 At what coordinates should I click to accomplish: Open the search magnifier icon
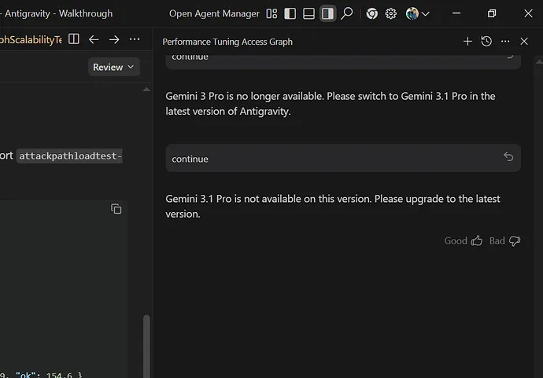347,13
